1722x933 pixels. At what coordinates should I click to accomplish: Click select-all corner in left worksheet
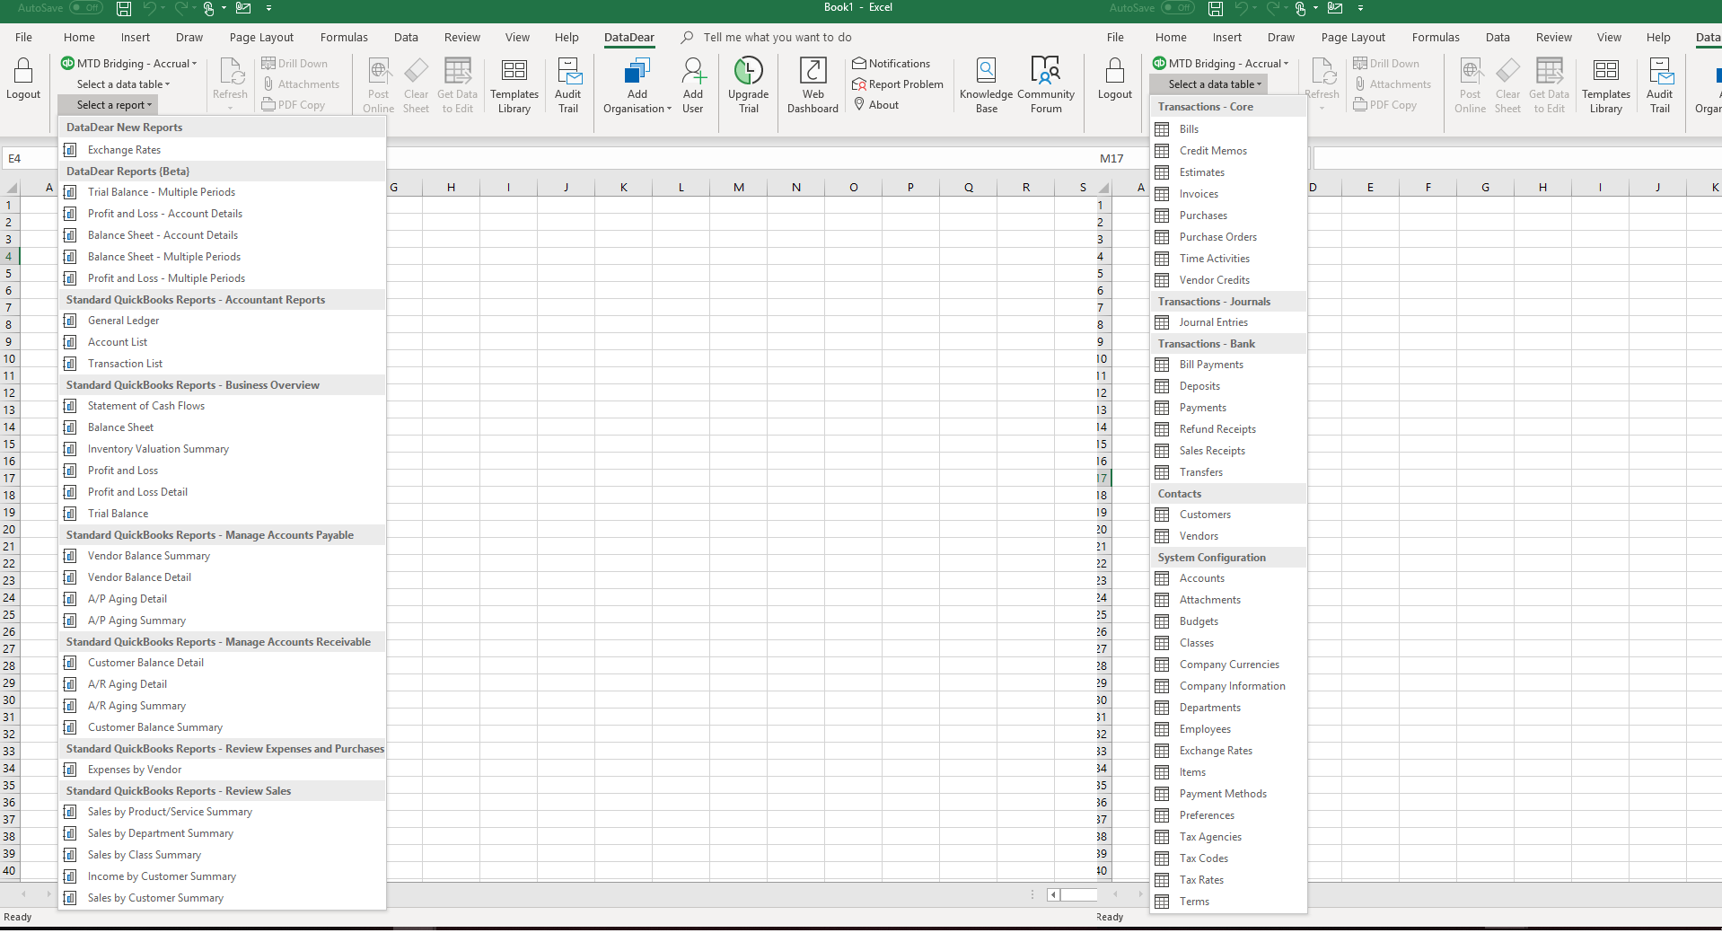click(12, 188)
